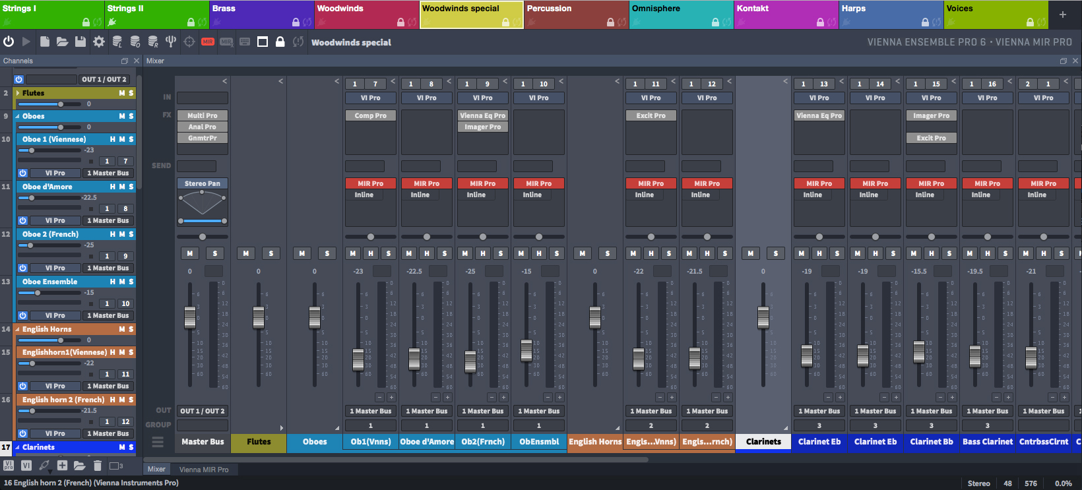Click the Bass Clarinet volume fader handle
The height and width of the screenshot is (490, 1082).
(x=975, y=356)
